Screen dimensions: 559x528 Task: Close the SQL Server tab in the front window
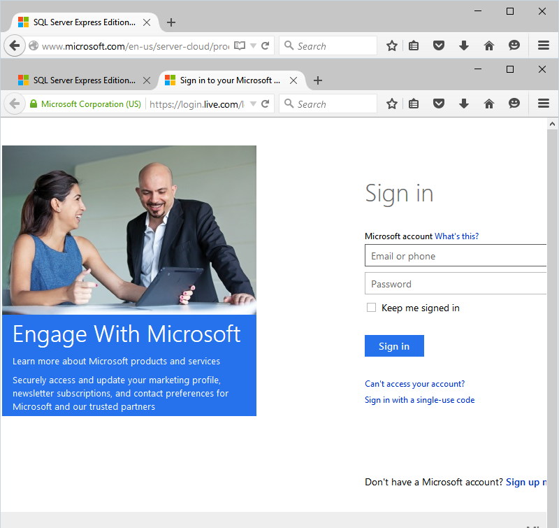[x=147, y=80]
